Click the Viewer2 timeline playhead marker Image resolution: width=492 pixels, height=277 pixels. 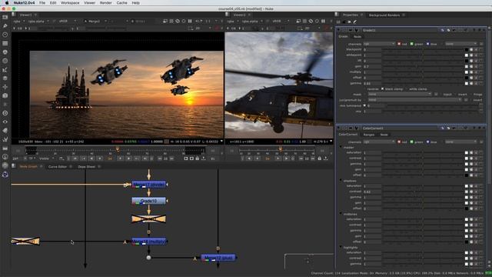click(x=281, y=150)
